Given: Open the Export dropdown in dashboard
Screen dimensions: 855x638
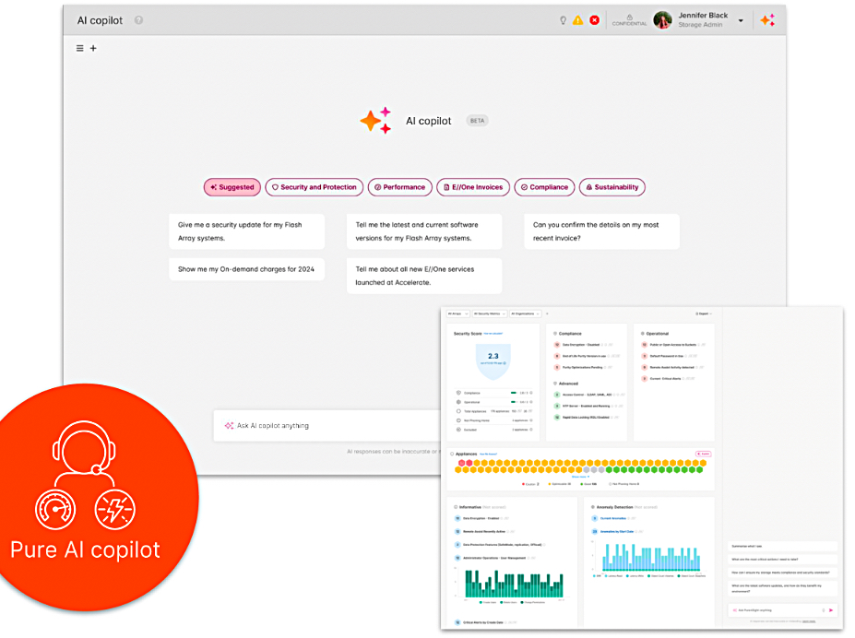Looking at the screenshot, I should pyautogui.click(x=704, y=313).
